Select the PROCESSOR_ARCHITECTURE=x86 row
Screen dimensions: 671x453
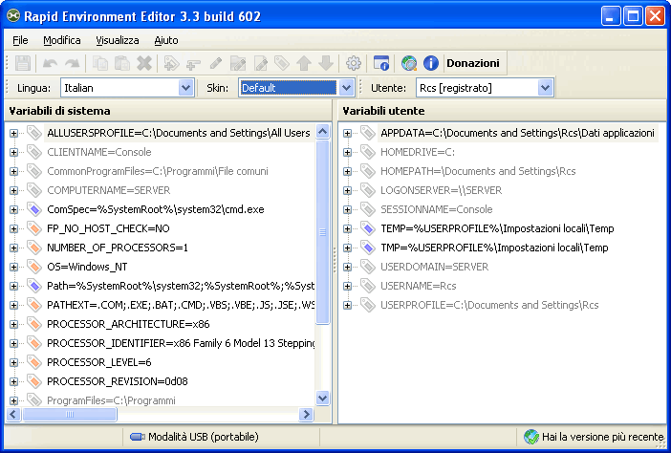coord(128,324)
